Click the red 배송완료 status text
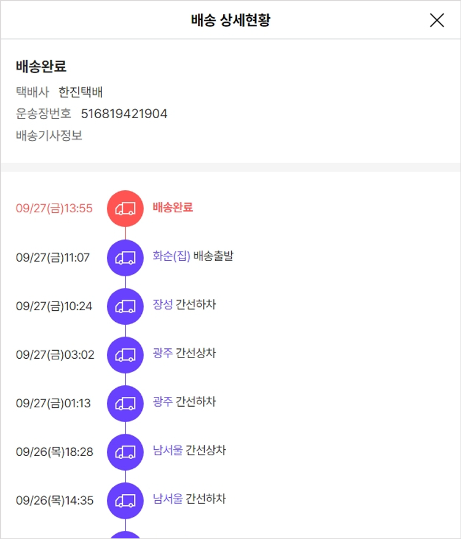 point(173,207)
